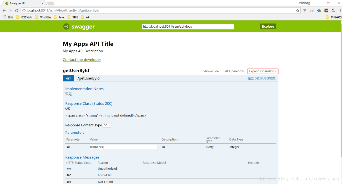Viewport: 342px width, 184px height.
Task: Open a new browser tab
Action: [x=51, y=3]
